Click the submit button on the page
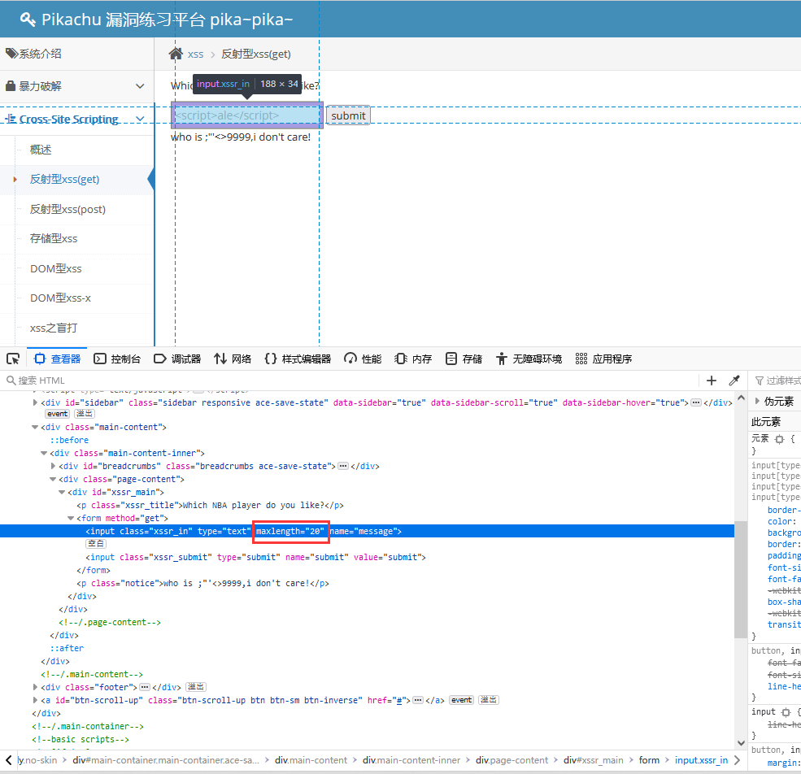The width and height of the screenshot is (801, 774). (348, 115)
